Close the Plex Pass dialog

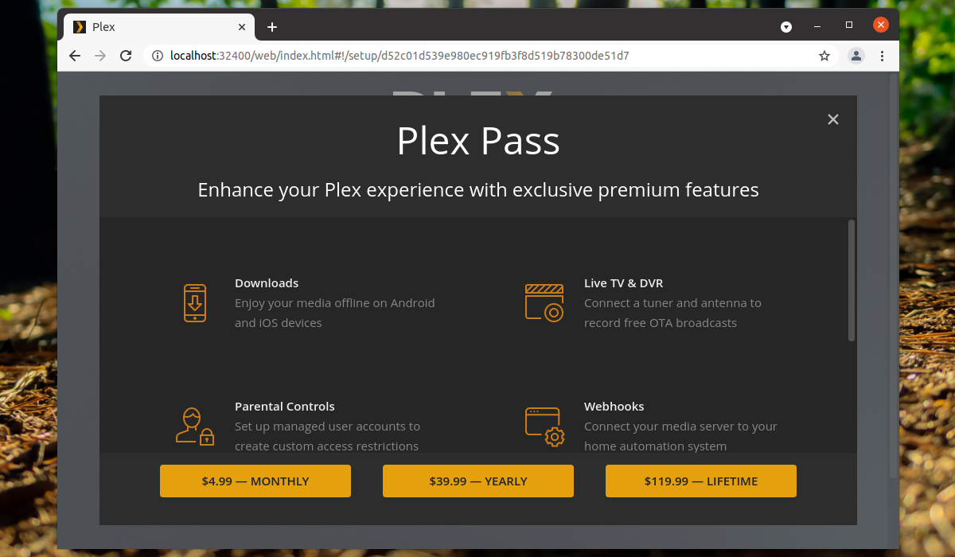pos(833,119)
